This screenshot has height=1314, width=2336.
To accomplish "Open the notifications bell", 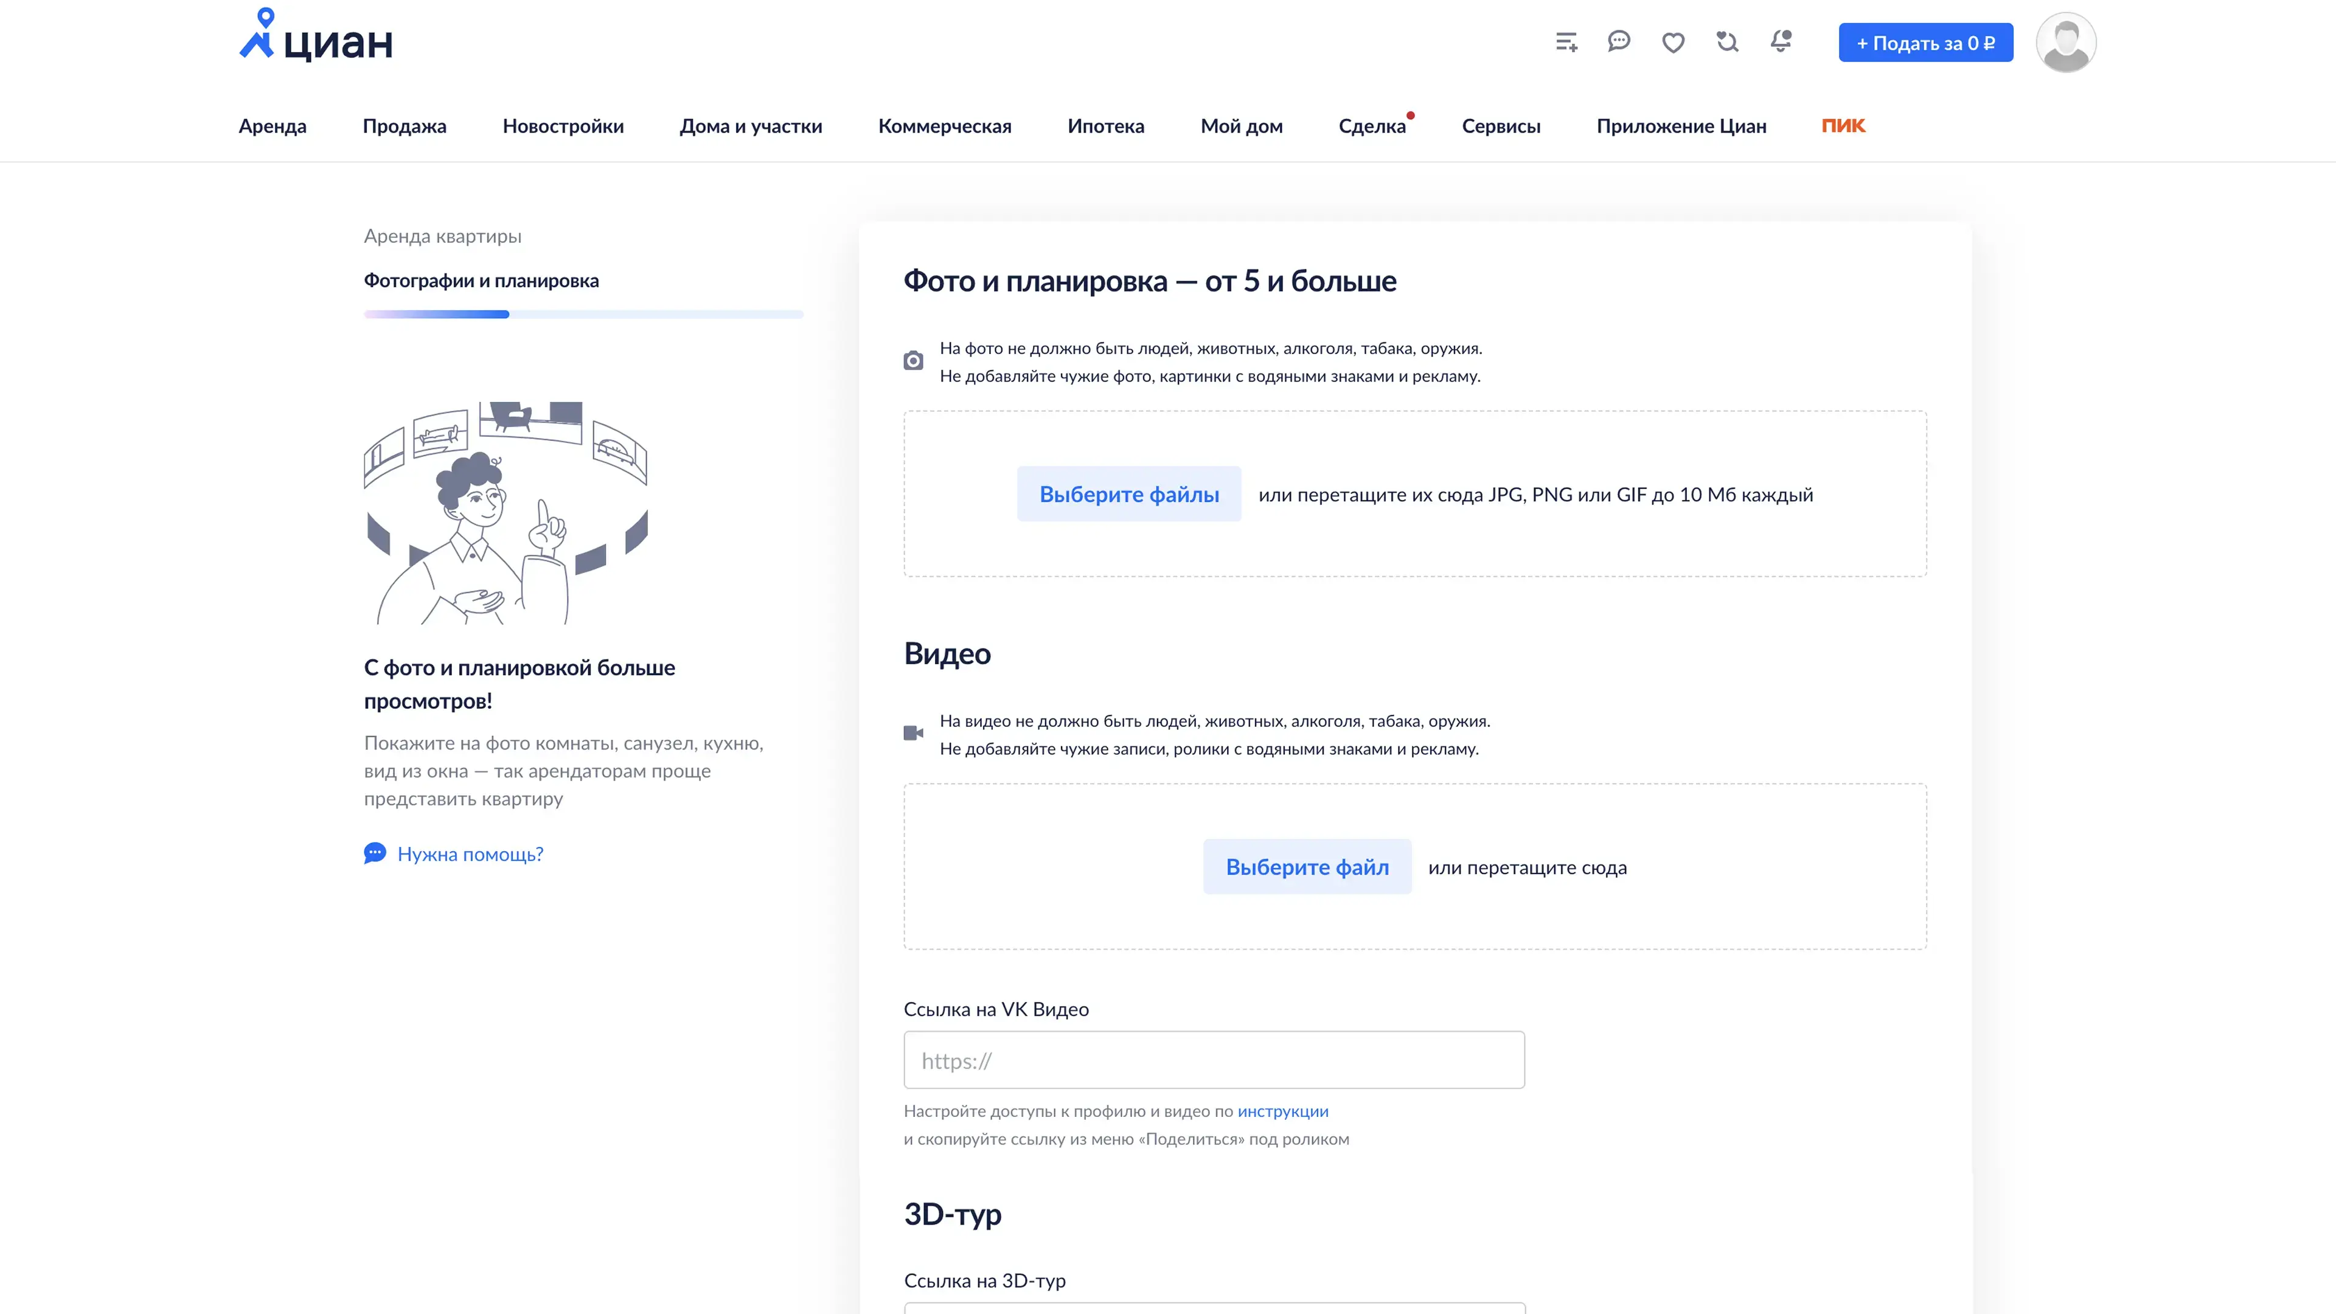I will pyautogui.click(x=1781, y=42).
